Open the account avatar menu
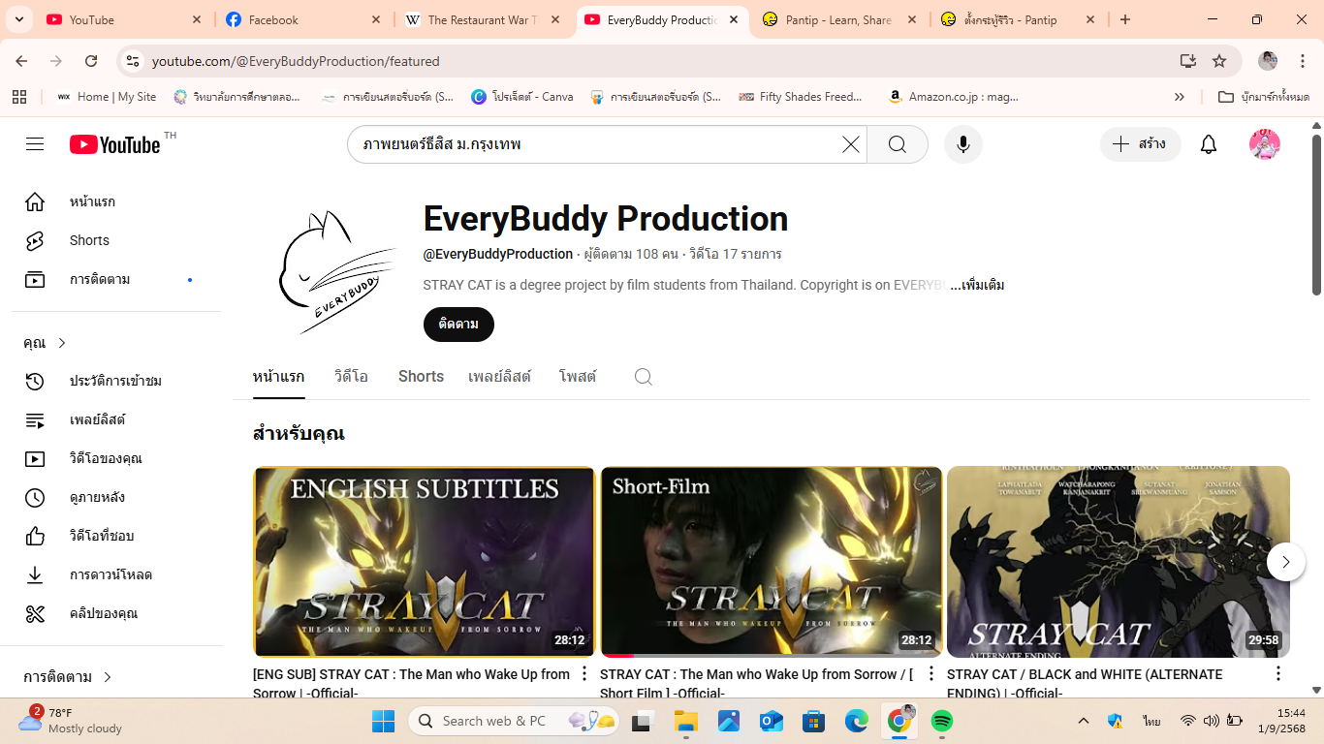 click(x=1265, y=144)
